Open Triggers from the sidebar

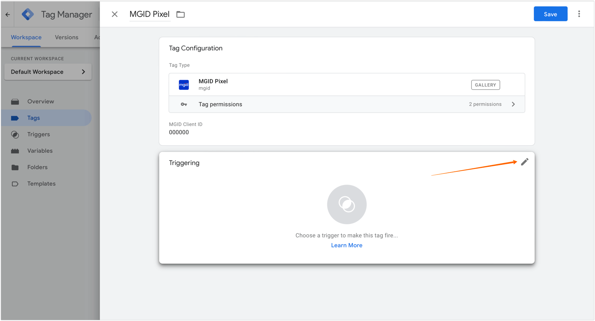tap(15, 134)
